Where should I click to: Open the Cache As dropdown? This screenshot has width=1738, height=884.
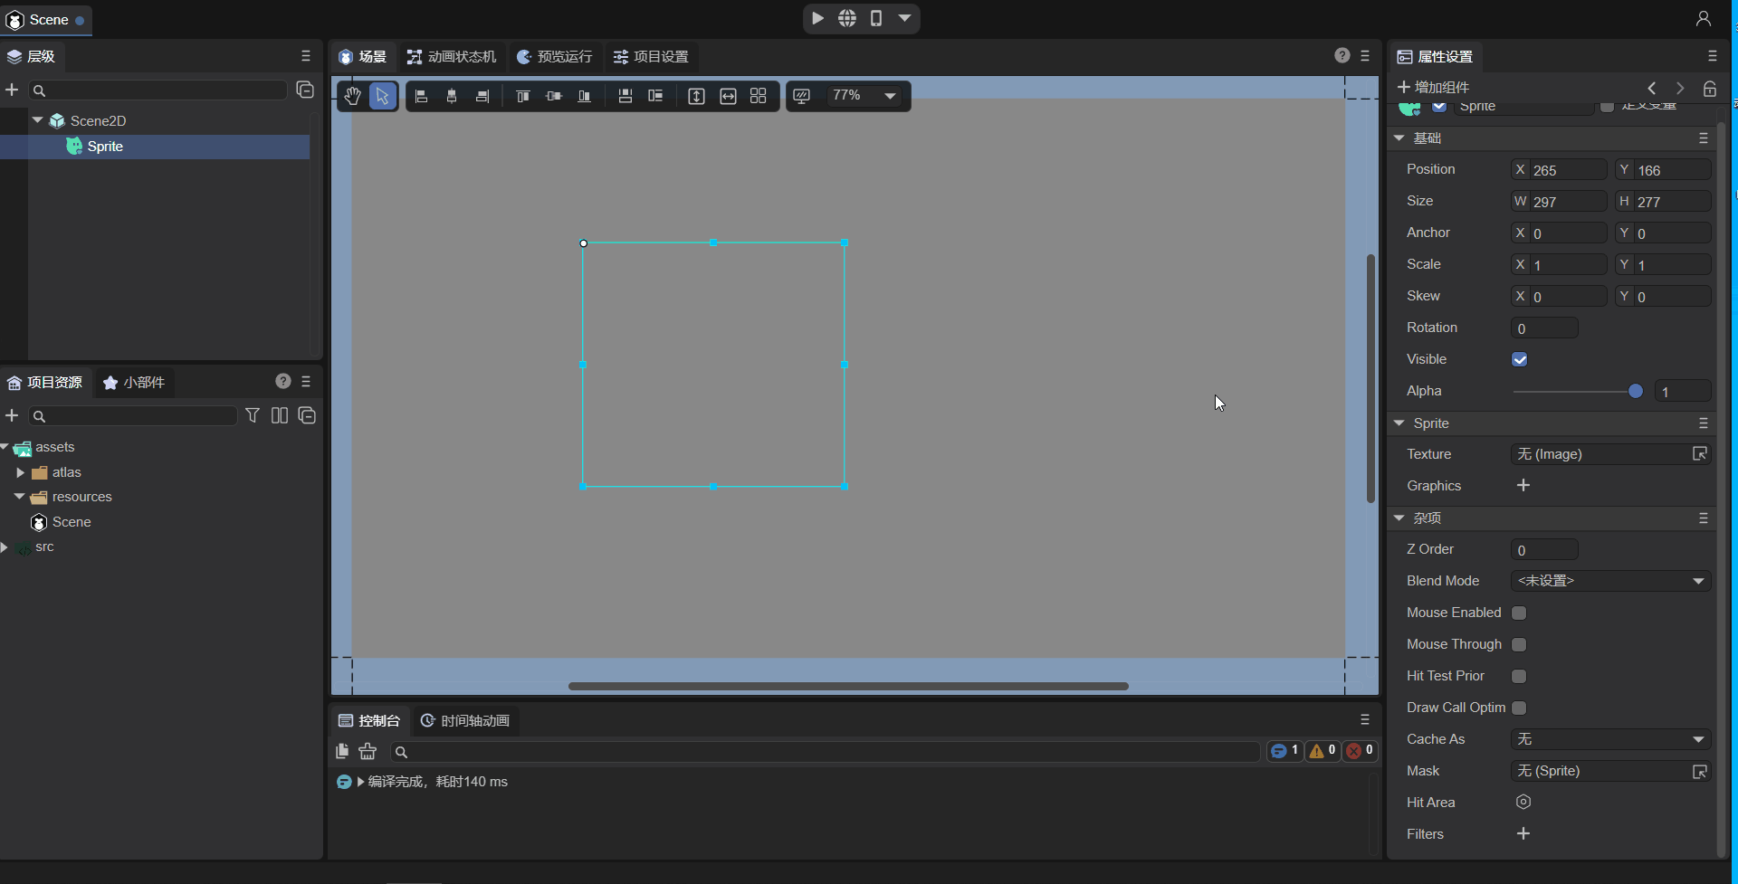tap(1610, 739)
